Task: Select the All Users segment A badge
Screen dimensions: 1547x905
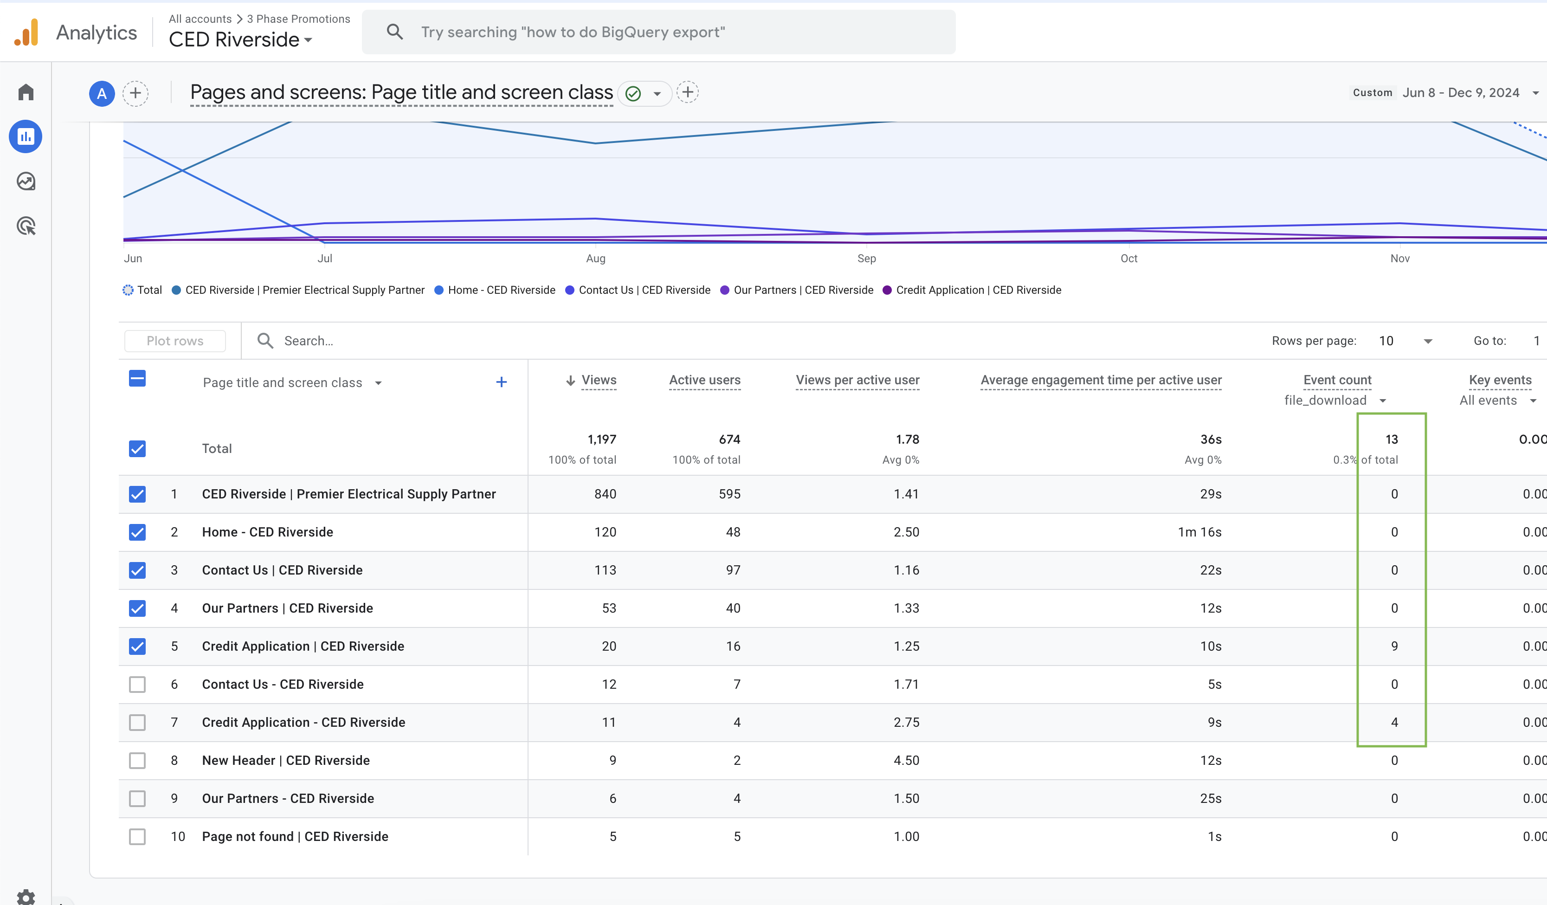Action: click(102, 93)
